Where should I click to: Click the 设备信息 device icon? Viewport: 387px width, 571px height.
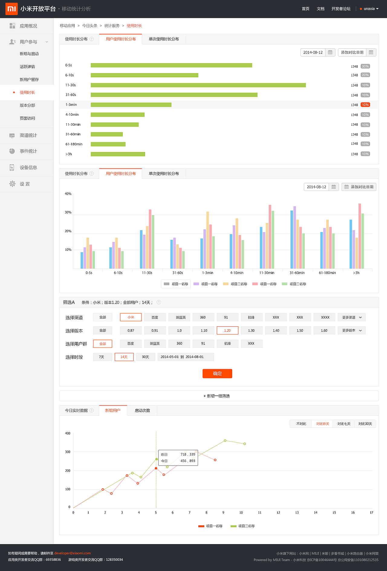(x=12, y=167)
